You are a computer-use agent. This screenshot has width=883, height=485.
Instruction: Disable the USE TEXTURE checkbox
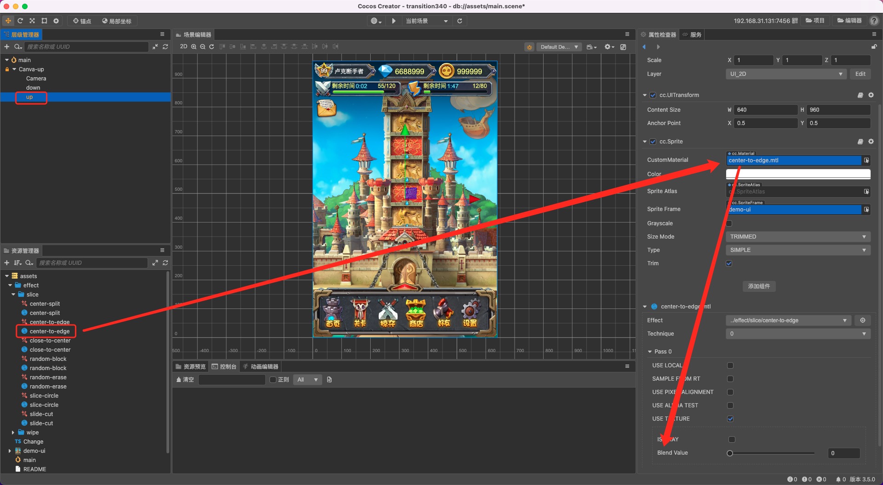(x=730, y=419)
